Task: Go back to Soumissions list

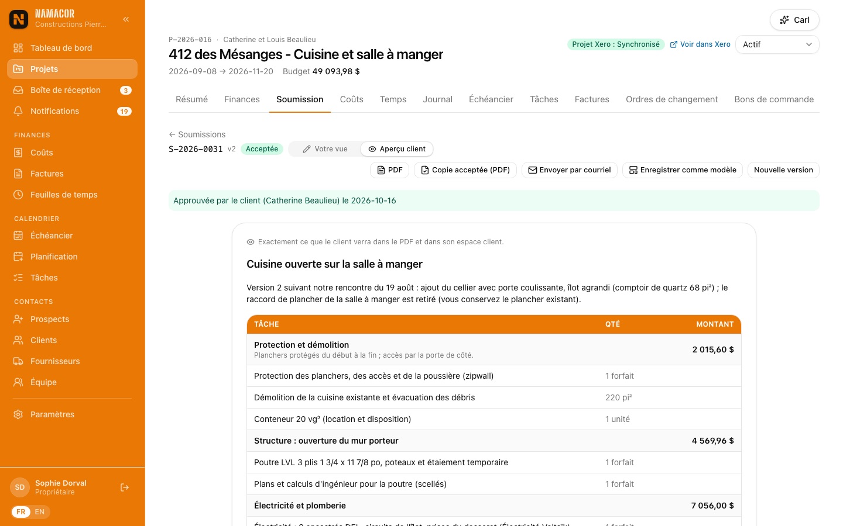Action: [x=197, y=134]
